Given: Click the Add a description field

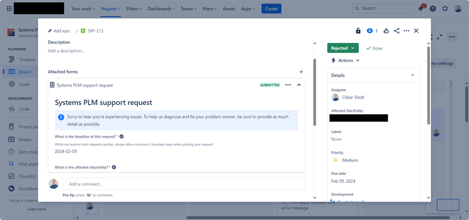Looking at the screenshot, I should coord(66,51).
